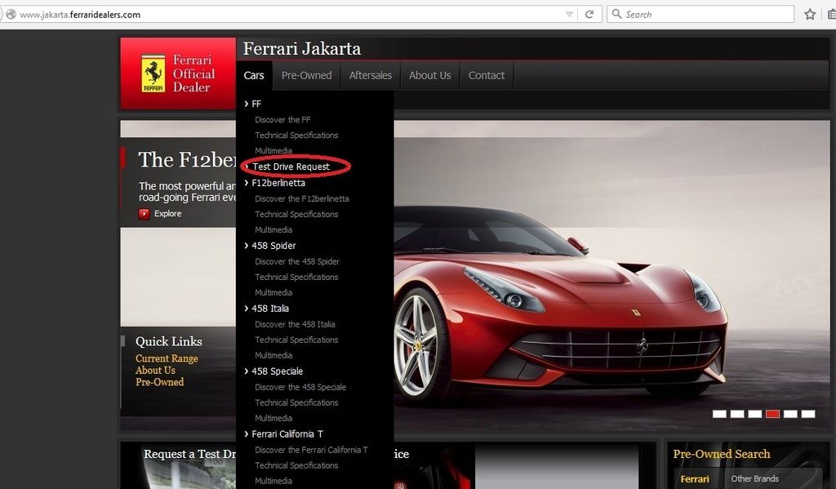This screenshot has width=836, height=489.
Task: Go to the third carousel slide indicator
Action: (755, 414)
